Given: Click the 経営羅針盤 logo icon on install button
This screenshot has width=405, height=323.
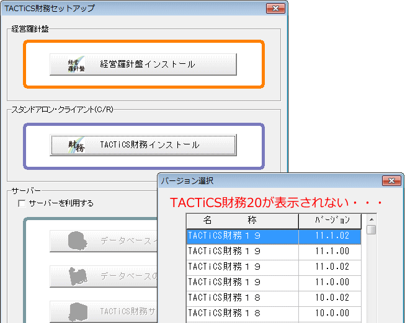Looking at the screenshot, I should tap(76, 64).
